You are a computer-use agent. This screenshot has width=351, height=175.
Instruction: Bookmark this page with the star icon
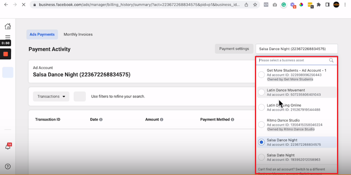pyautogui.click(x=255, y=4)
